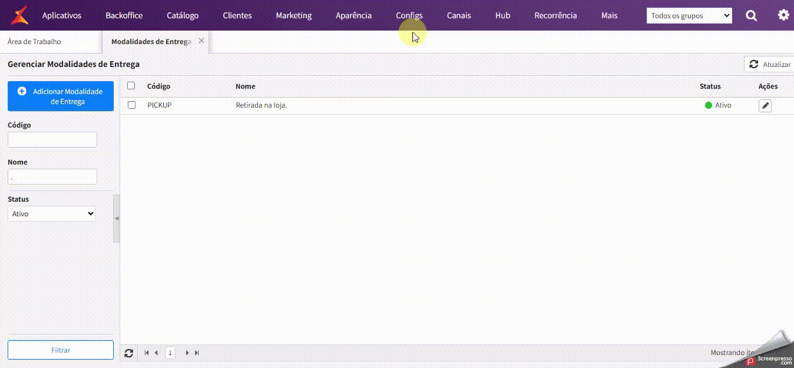Click the pencil edit icon for PICKUP
Screen dimensions: 794x368
pyautogui.click(x=765, y=105)
